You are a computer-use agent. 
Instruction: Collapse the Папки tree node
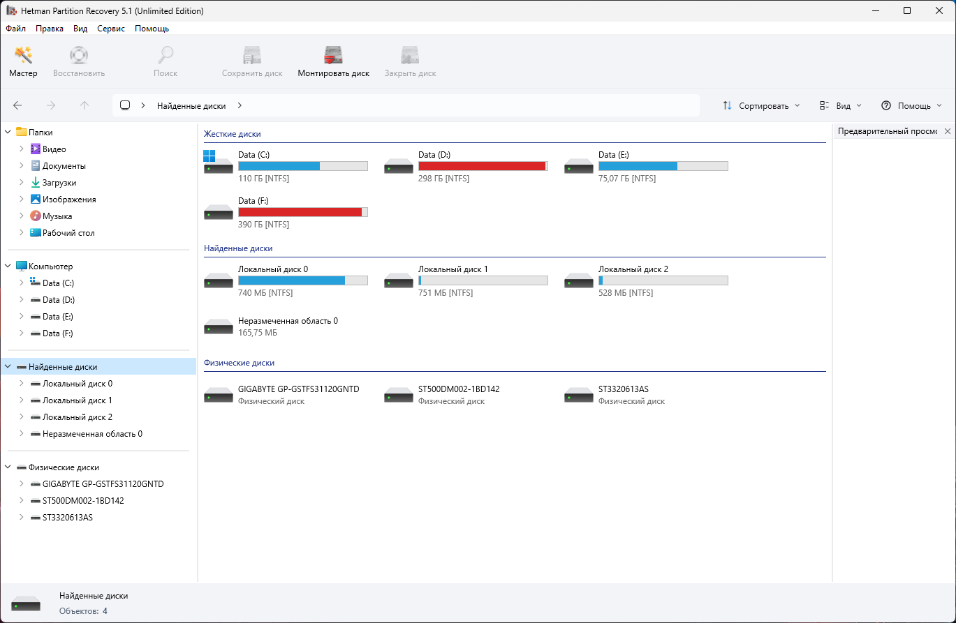(x=8, y=132)
